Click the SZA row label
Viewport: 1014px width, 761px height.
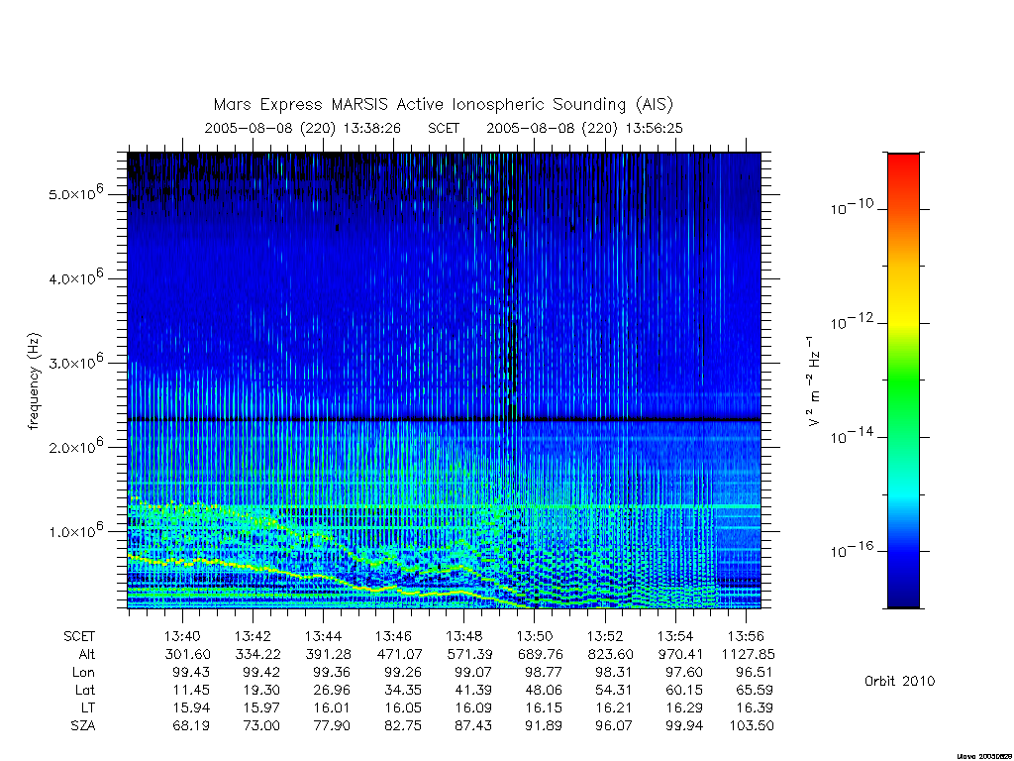pos(83,726)
